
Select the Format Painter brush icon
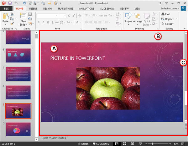click(12, 23)
